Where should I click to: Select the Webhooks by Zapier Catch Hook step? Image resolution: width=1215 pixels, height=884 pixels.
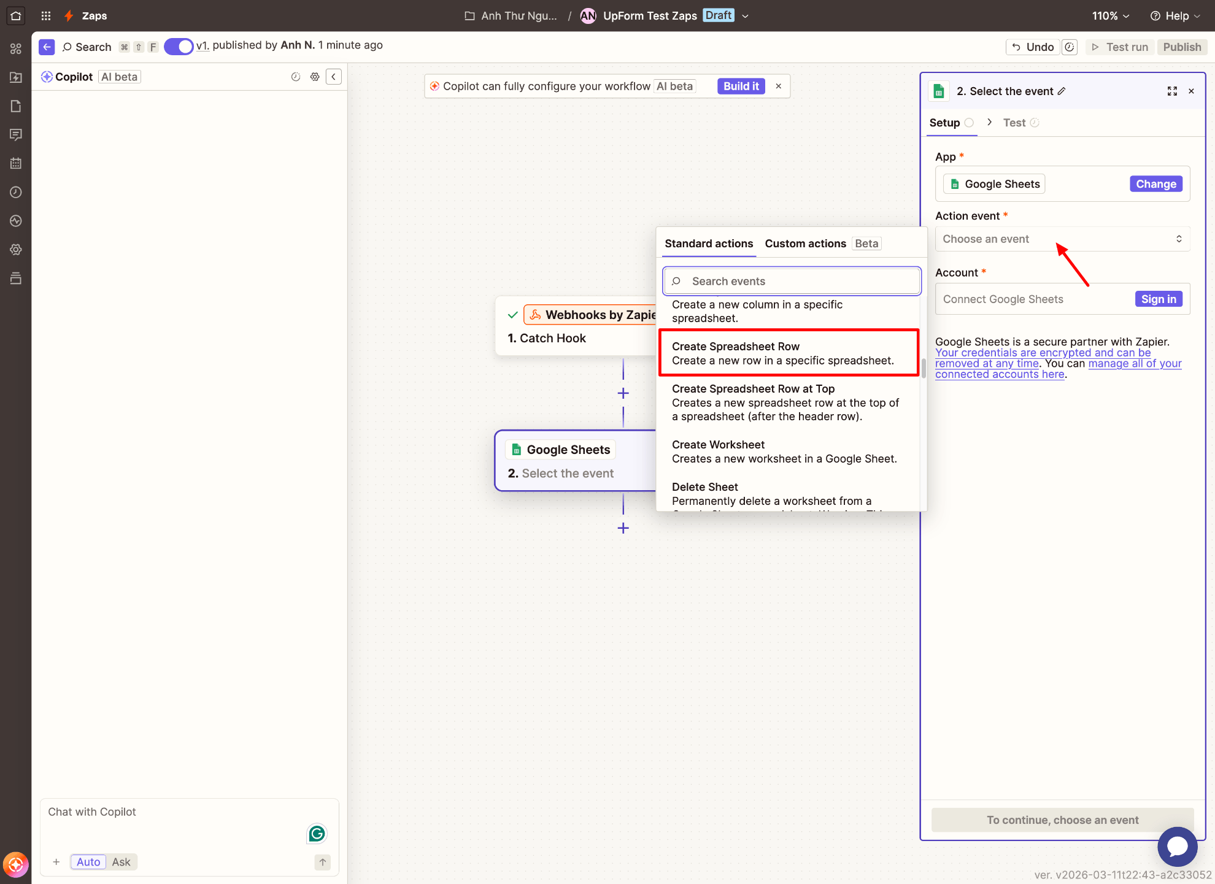[576, 326]
